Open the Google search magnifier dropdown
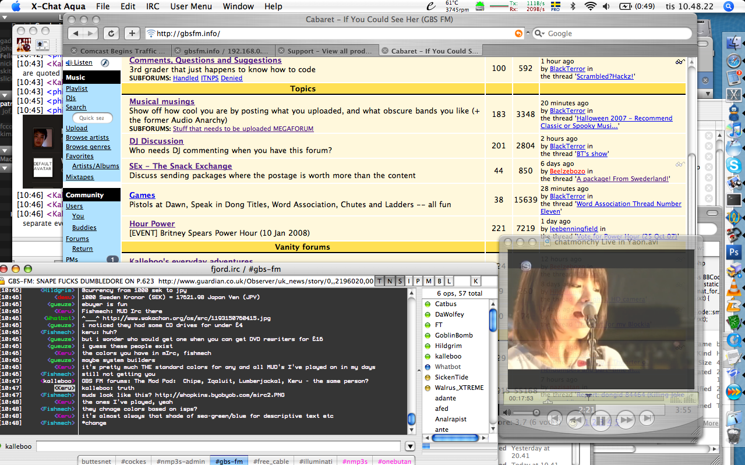 point(540,34)
